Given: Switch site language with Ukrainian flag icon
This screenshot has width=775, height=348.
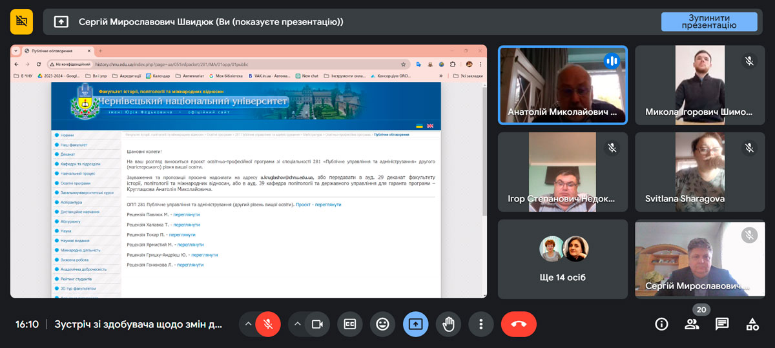Looking at the screenshot, I should 419,126.
